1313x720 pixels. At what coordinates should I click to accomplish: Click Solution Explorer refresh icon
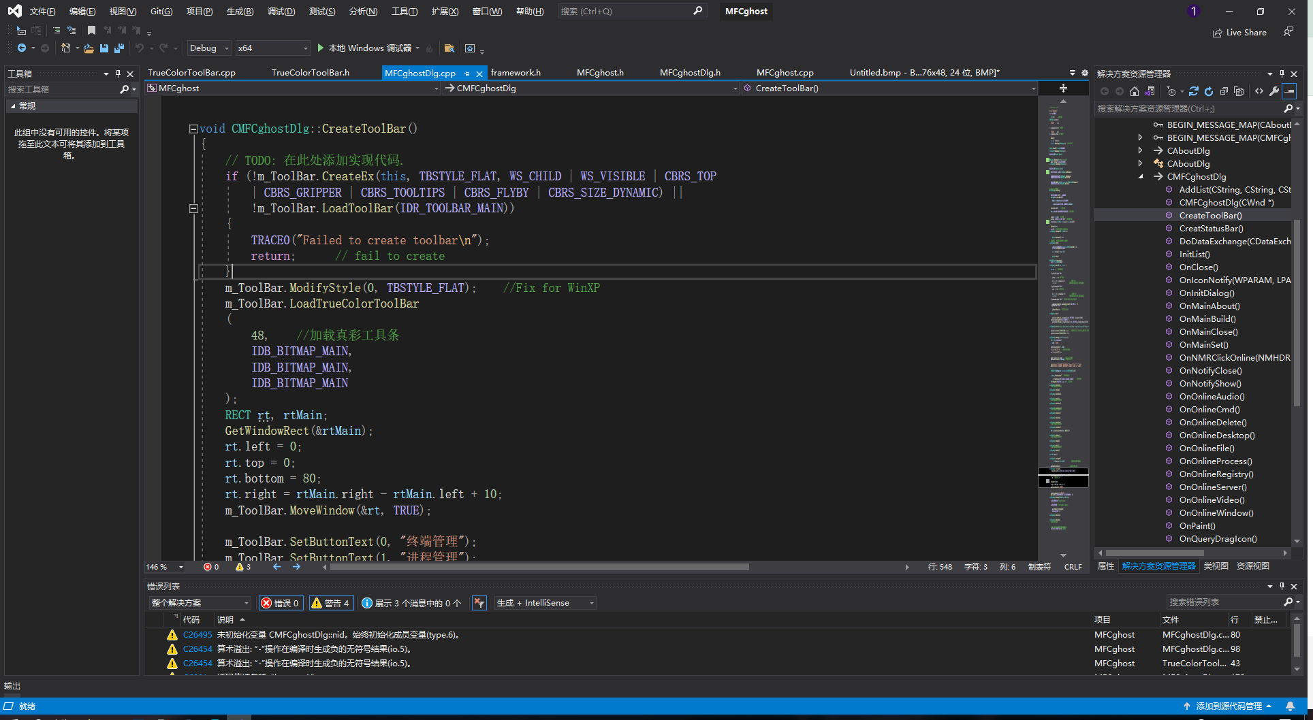pyautogui.click(x=1209, y=91)
